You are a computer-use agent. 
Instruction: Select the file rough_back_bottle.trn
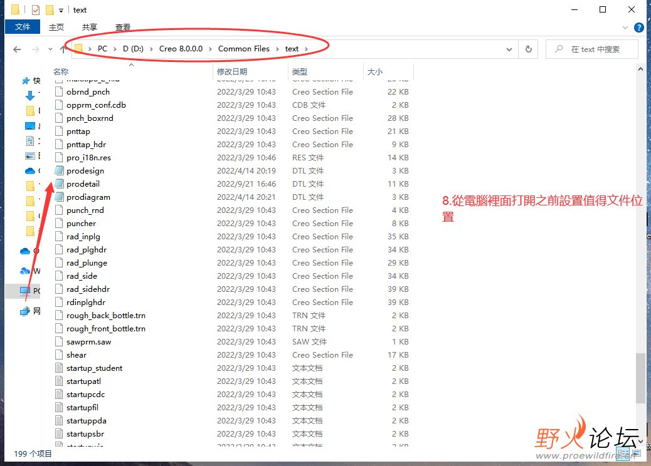(106, 316)
